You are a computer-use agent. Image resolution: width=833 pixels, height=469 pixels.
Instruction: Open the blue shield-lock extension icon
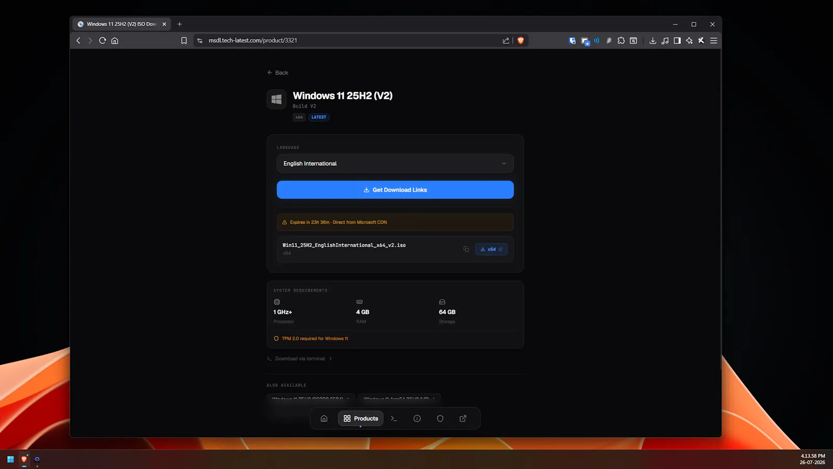[x=572, y=41]
